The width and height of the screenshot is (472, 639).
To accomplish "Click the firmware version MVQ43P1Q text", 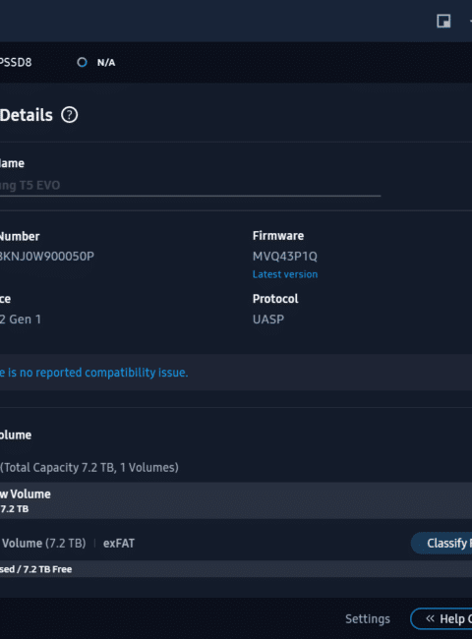I will click(284, 257).
